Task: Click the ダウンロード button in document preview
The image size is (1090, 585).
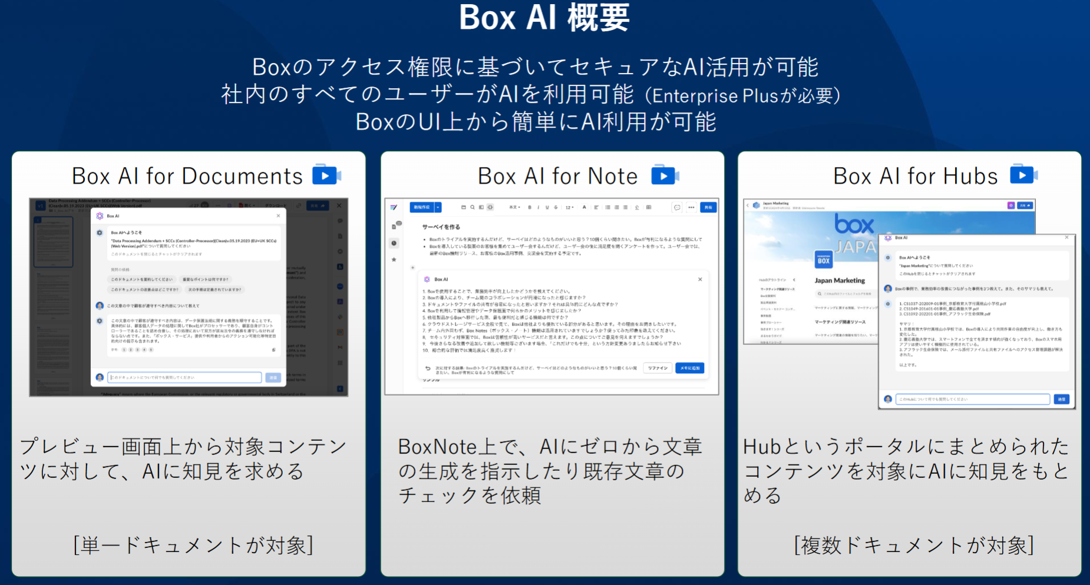Action: pyautogui.click(x=275, y=205)
